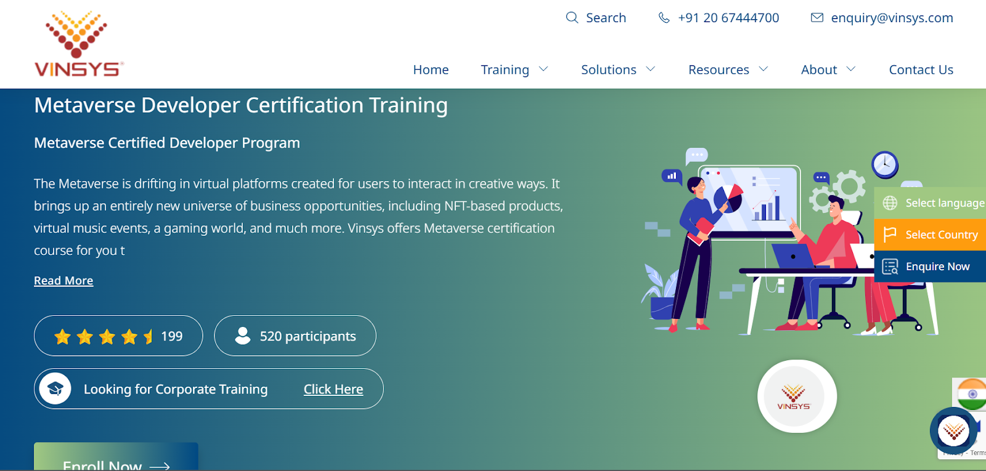The image size is (986, 471).
Task: Click the Search text link
Action: [606, 18]
